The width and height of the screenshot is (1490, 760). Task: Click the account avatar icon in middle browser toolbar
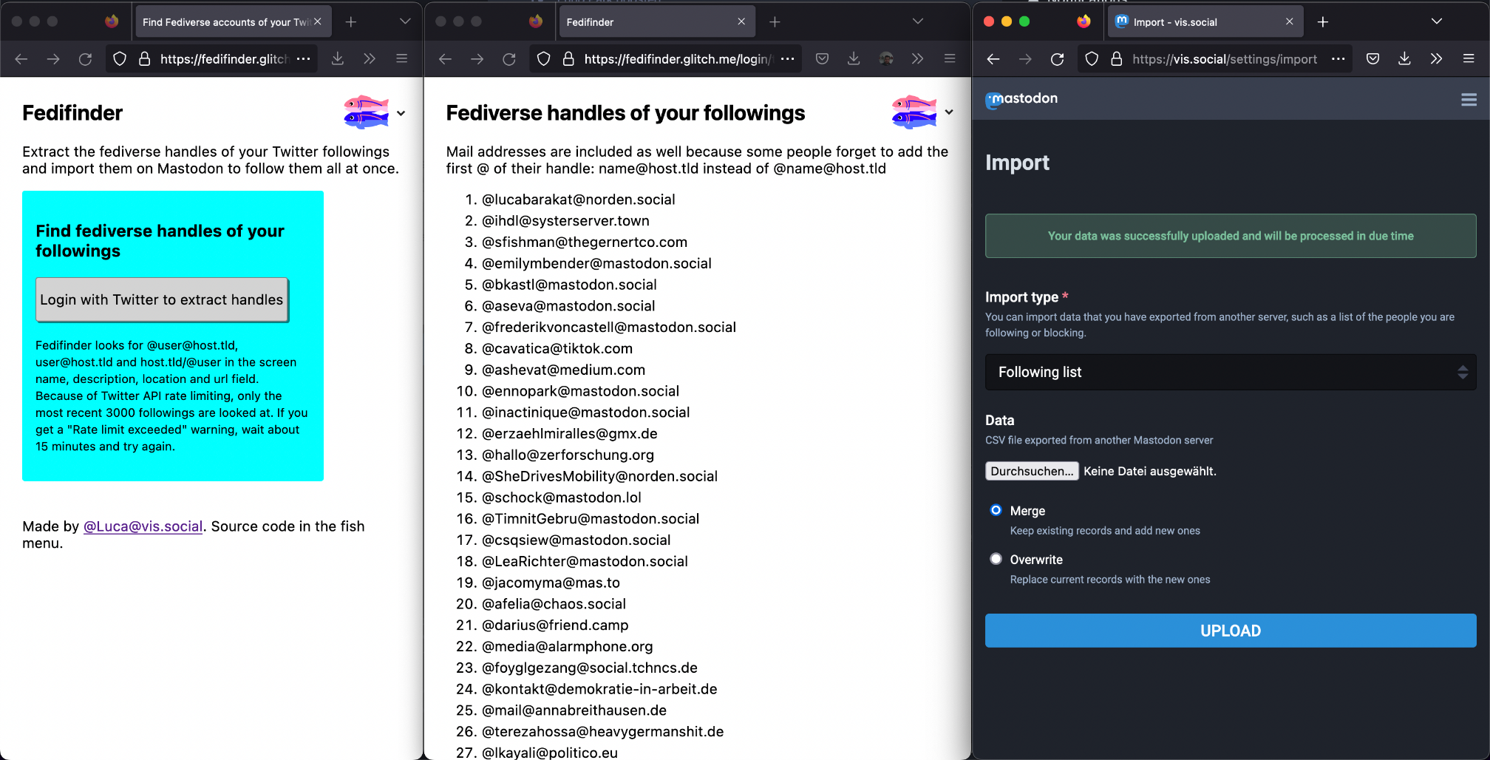886,59
